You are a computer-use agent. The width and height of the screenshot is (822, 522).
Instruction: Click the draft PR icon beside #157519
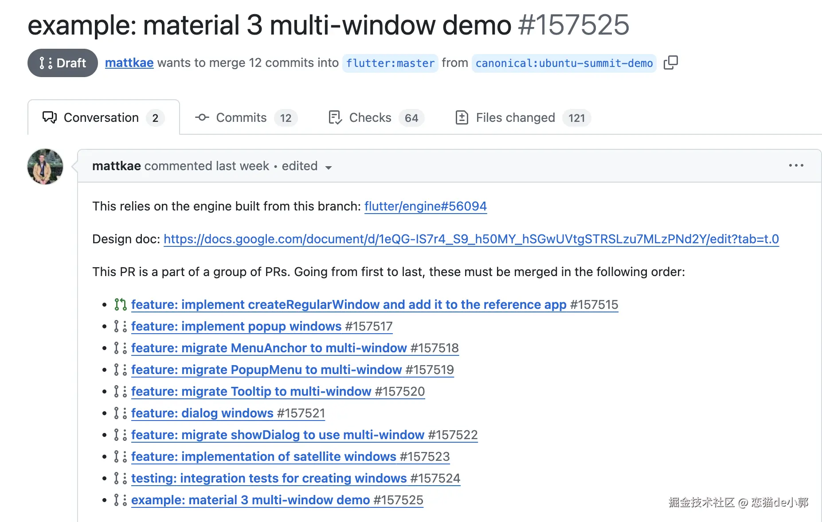point(121,370)
